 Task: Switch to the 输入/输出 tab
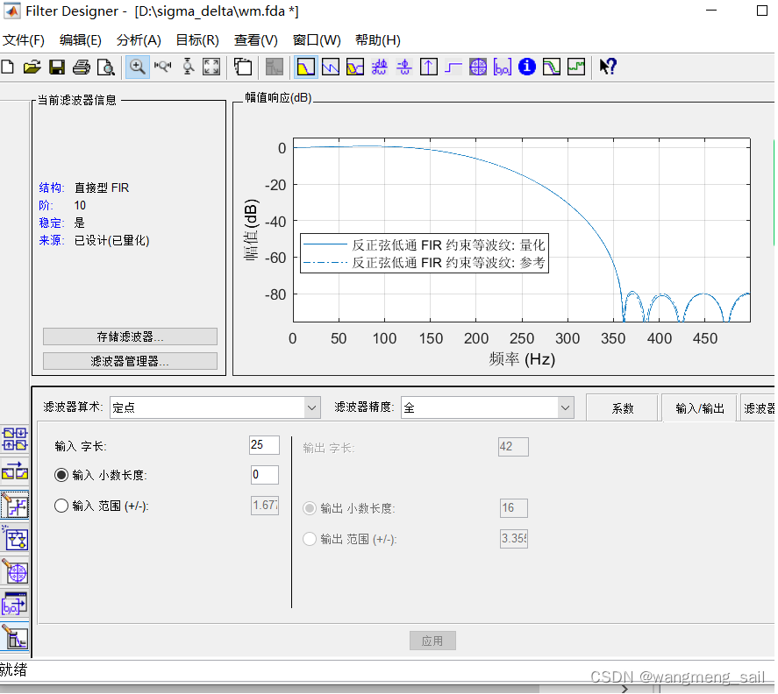click(x=699, y=408)
